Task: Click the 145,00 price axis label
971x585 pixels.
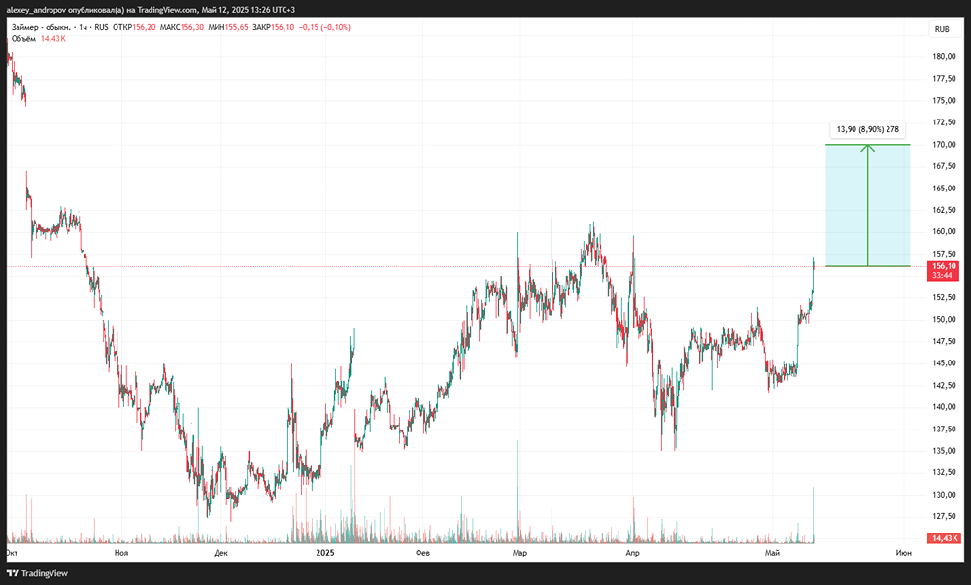Action: (x=944, y=363)
